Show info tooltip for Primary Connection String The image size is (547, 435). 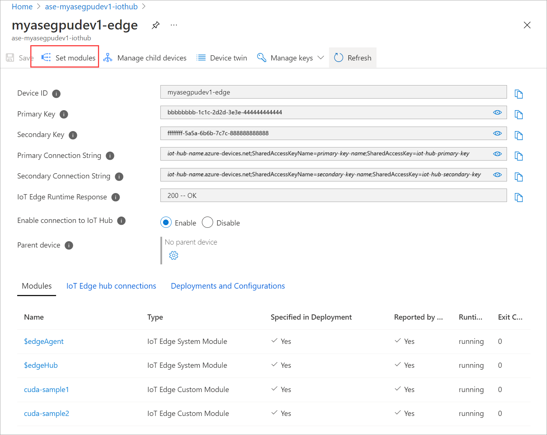point(110,156)
